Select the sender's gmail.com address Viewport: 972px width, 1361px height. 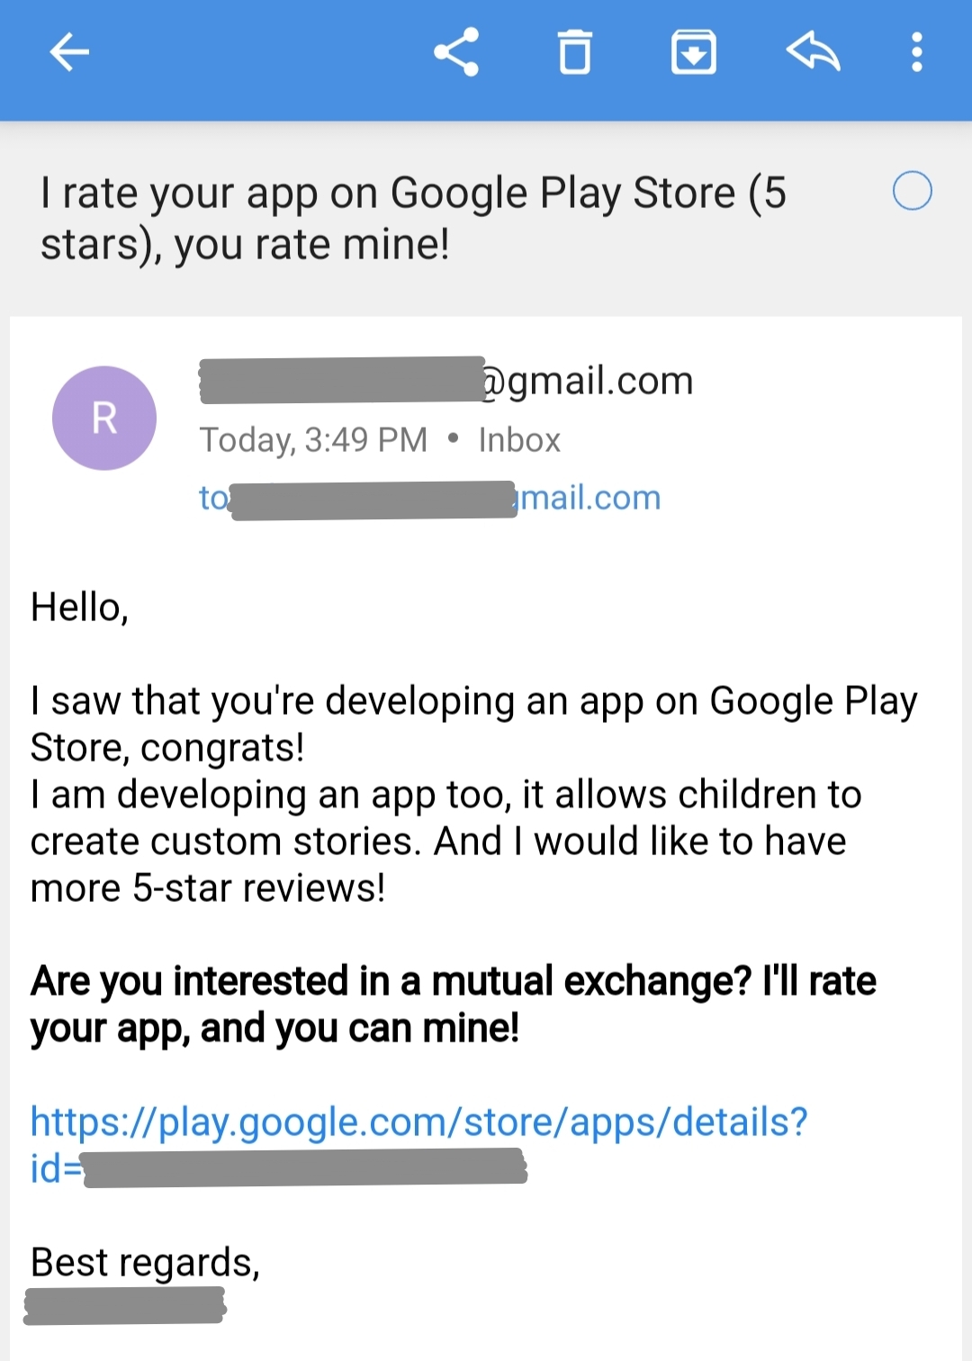[446, 381]
